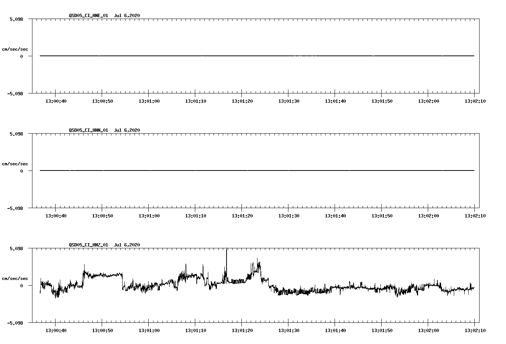The width and height of the screenshot is (506, 344).
Task: Click the -5.098 bottom label of HNE plot
Action: point(15,93)
